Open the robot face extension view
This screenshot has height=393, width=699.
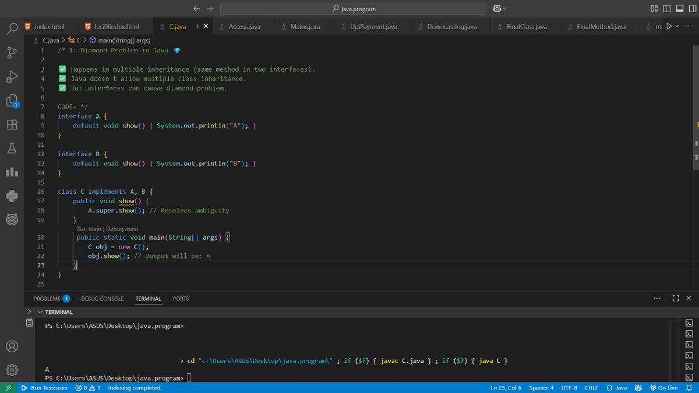pos(12,219)
